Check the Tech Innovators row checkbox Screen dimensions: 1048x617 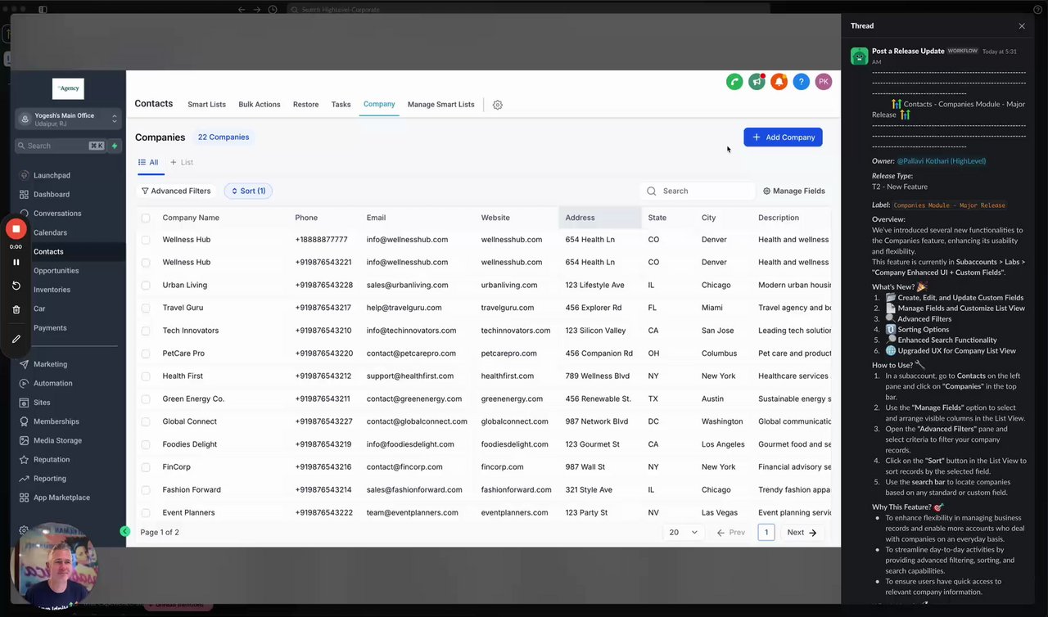pos(146,331)
